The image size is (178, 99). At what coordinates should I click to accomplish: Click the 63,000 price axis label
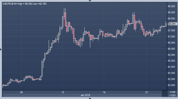(171, 85)
